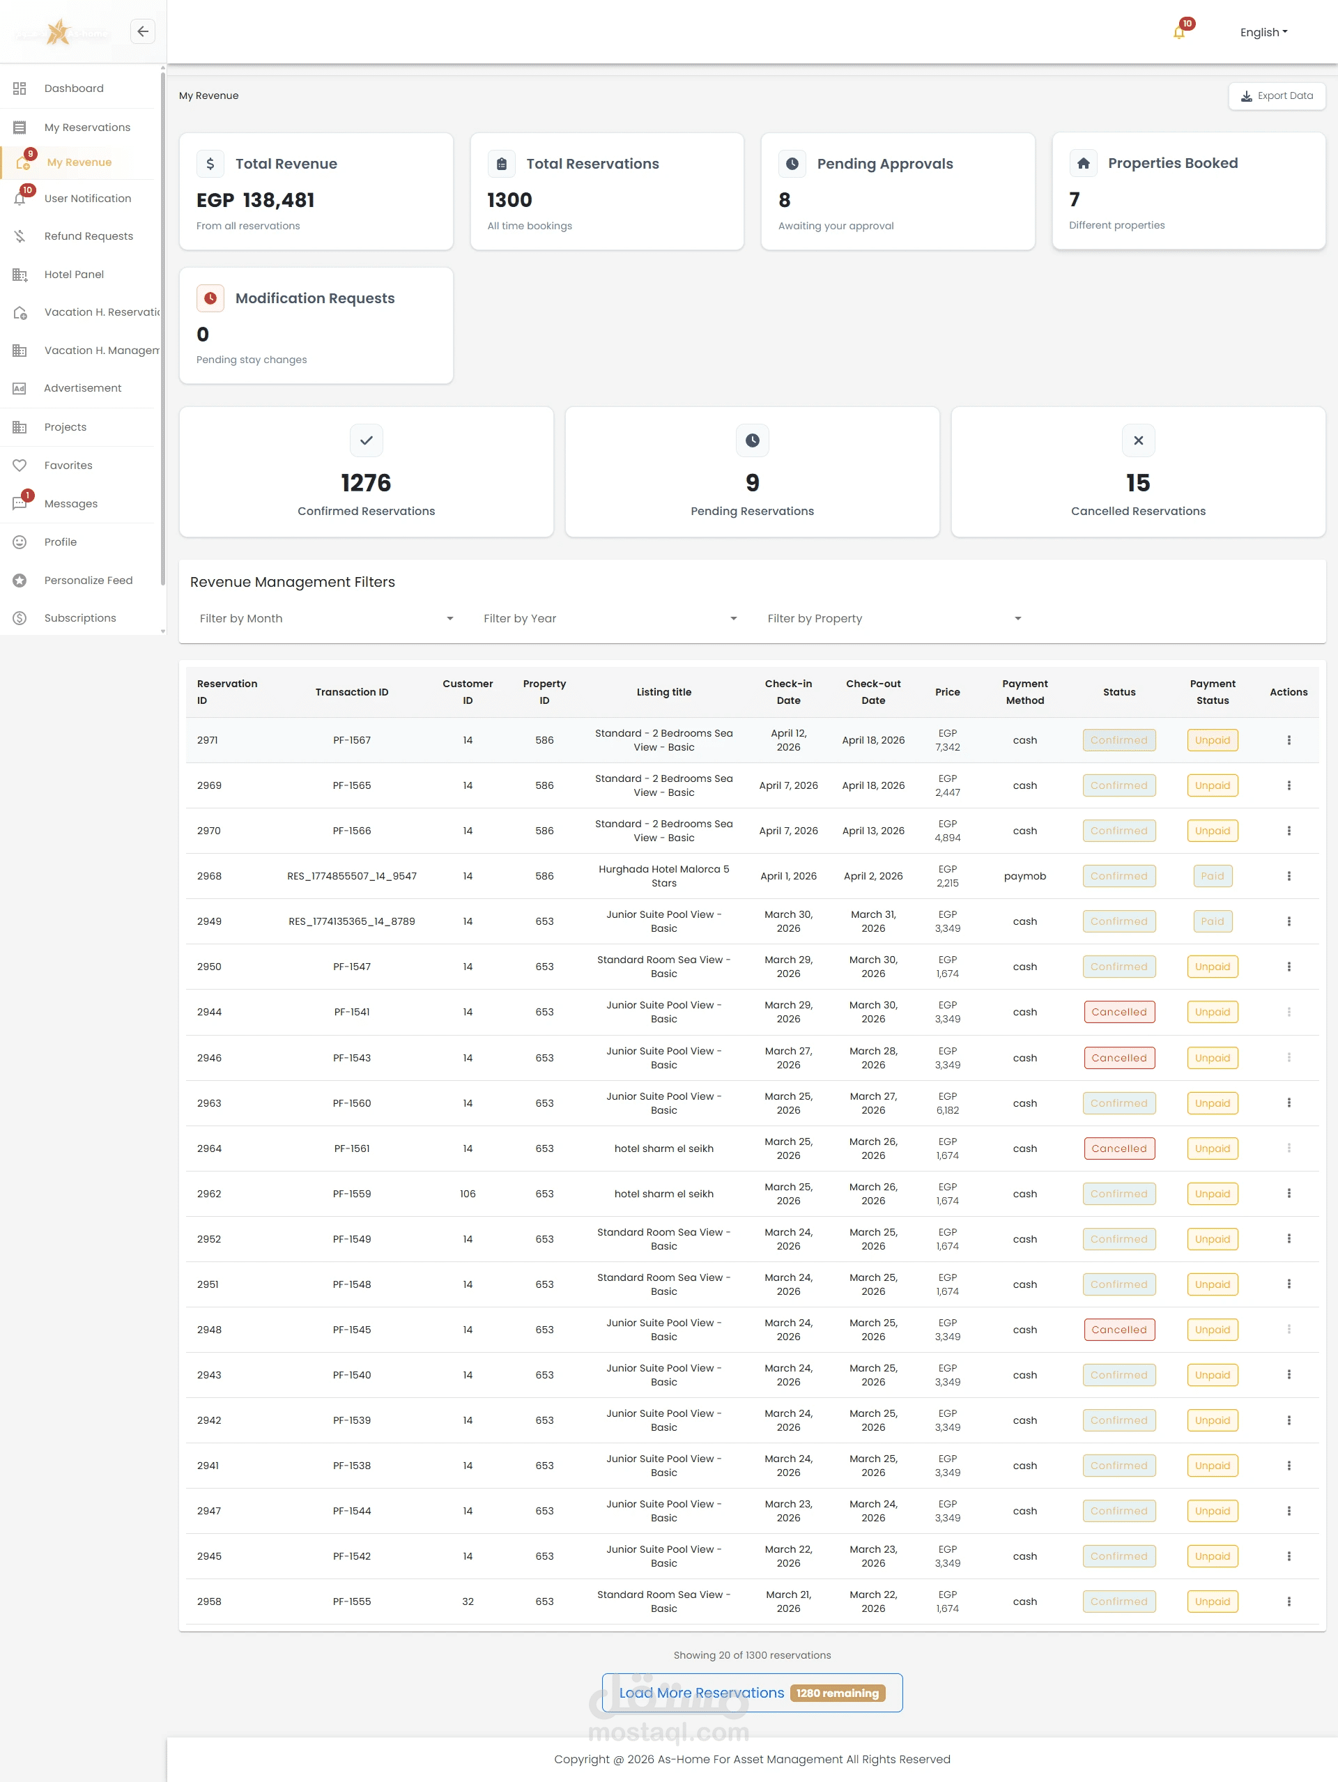Click the Properties Booked house icon
This screenshot has width=1338, height=1782.
[x=1083, y=164]
